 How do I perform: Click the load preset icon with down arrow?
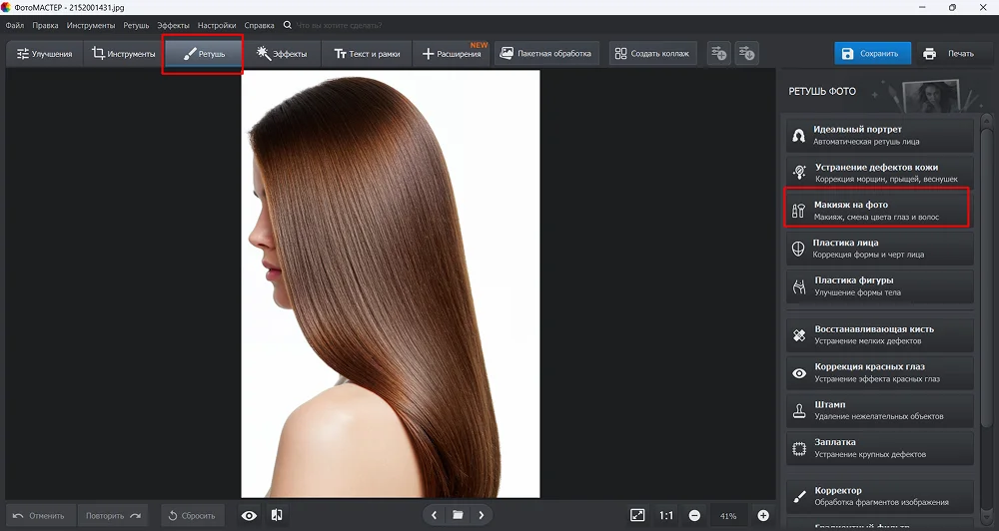coord(746,54)
